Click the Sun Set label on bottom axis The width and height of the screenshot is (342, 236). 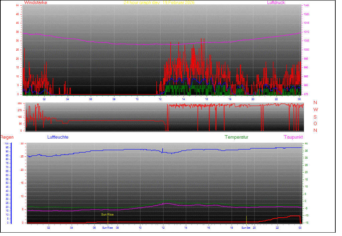click(x=246, y=228)
